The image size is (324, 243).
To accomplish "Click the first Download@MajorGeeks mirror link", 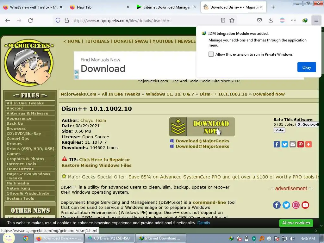I will coord(202,141).
